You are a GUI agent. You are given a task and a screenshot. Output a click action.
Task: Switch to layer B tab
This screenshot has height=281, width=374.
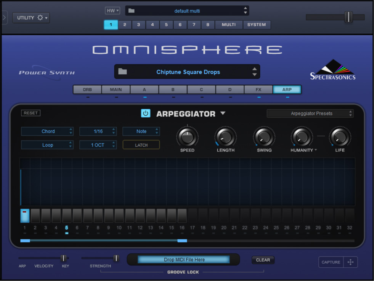tap(173, 89)
